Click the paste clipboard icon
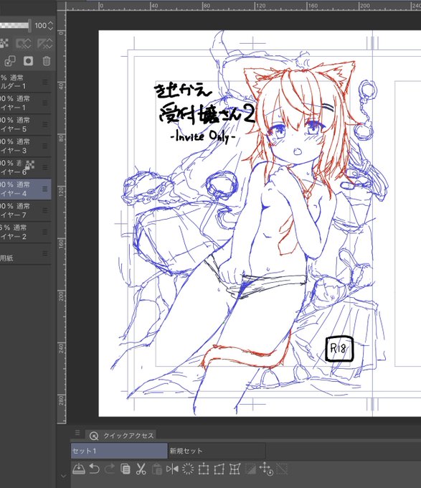This screenshot has width=421, height=488. coord(156,469)
